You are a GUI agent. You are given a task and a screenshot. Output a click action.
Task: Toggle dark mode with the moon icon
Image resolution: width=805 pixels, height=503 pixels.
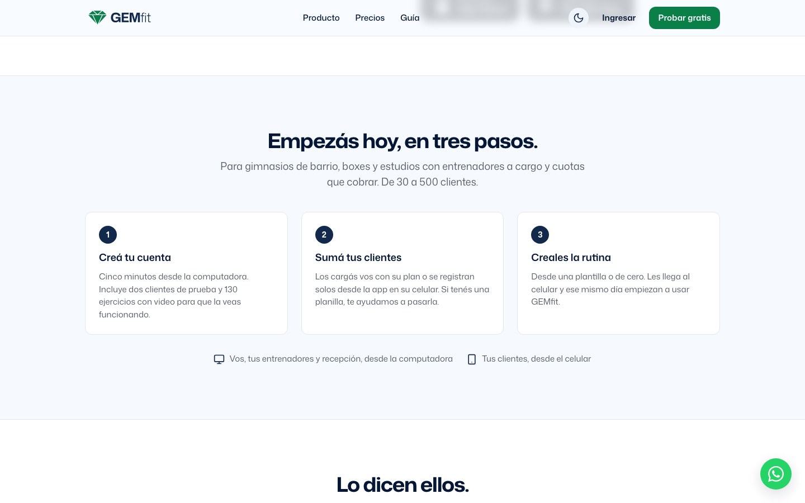click(579, 18)
